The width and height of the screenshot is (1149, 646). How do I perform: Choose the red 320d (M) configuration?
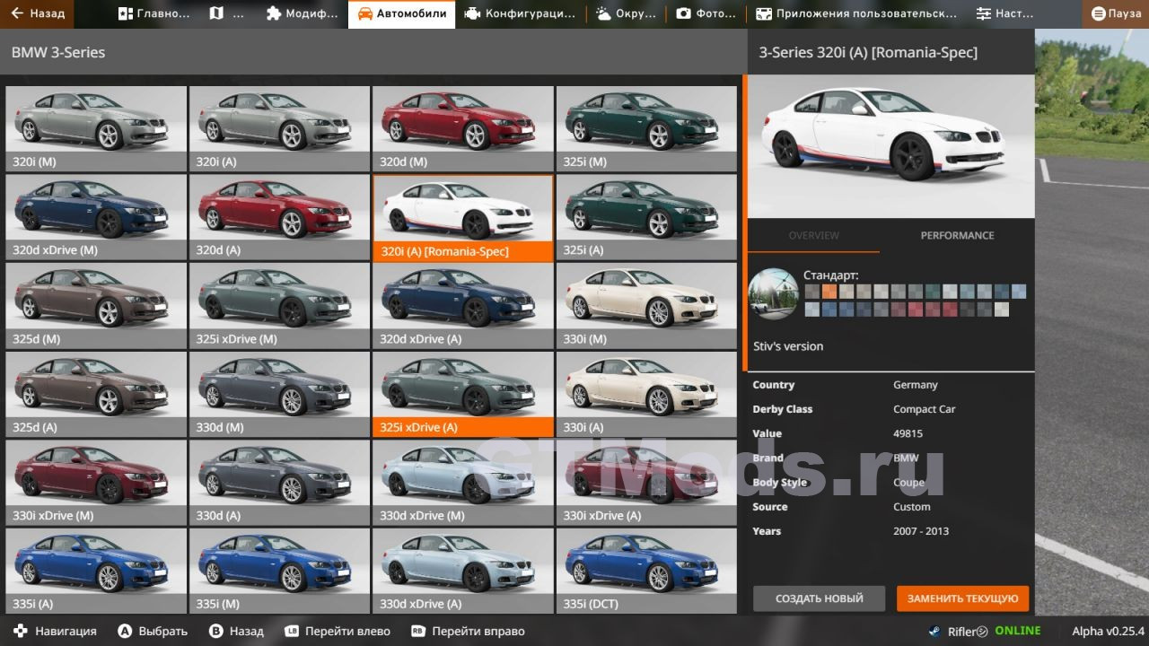click(x=462, y=128)
